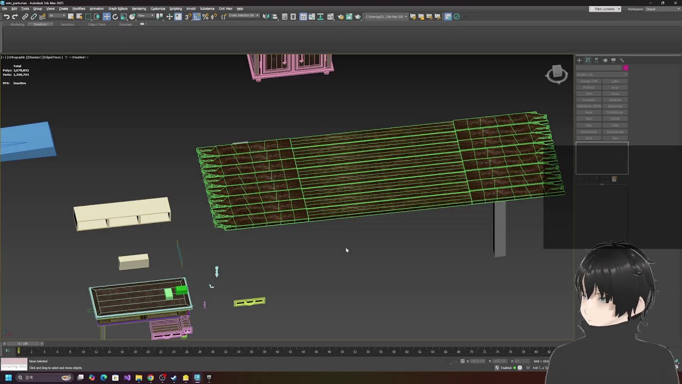Switch to the Freeform ribbon tab
682x384 pixels.
pyautogui.click(x=40, y=25)
